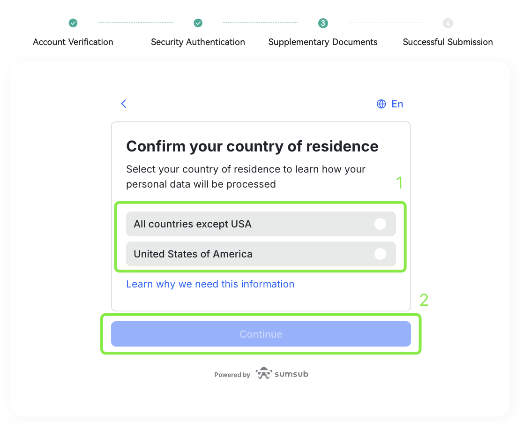Select the United States of America radio button
The width and height of the screenshot is (523, 423).
[x=380, y=254]
